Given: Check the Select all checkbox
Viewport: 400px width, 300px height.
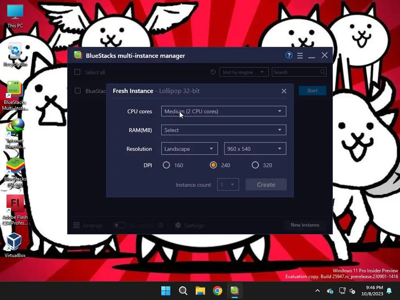Looking at the screenshot, I should [77, 72].
